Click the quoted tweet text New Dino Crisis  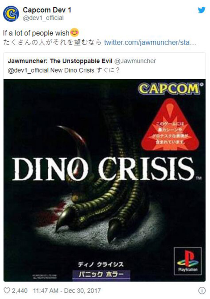(72, 71)
